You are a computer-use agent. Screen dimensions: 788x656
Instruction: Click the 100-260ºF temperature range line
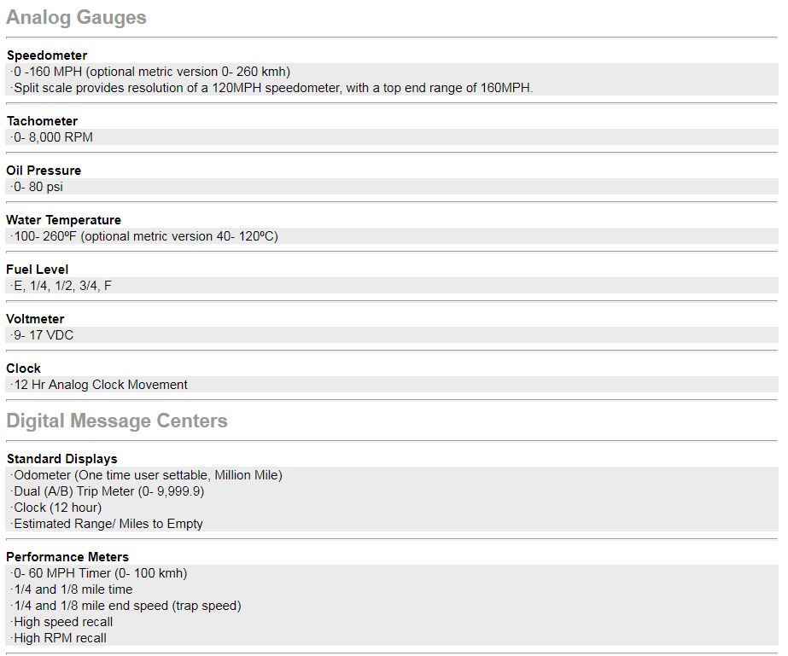[146, 236]
